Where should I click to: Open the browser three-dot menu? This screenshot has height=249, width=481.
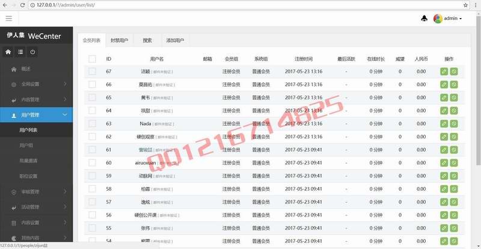point(476,5)
